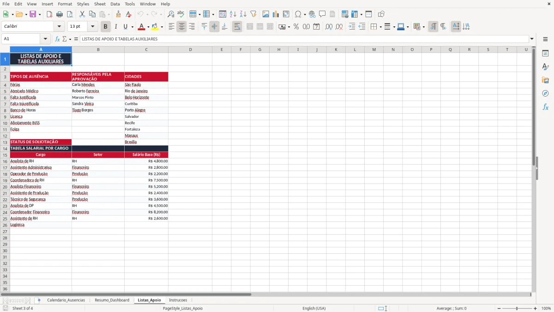Expand the formula bar

[x=532, y=39]
